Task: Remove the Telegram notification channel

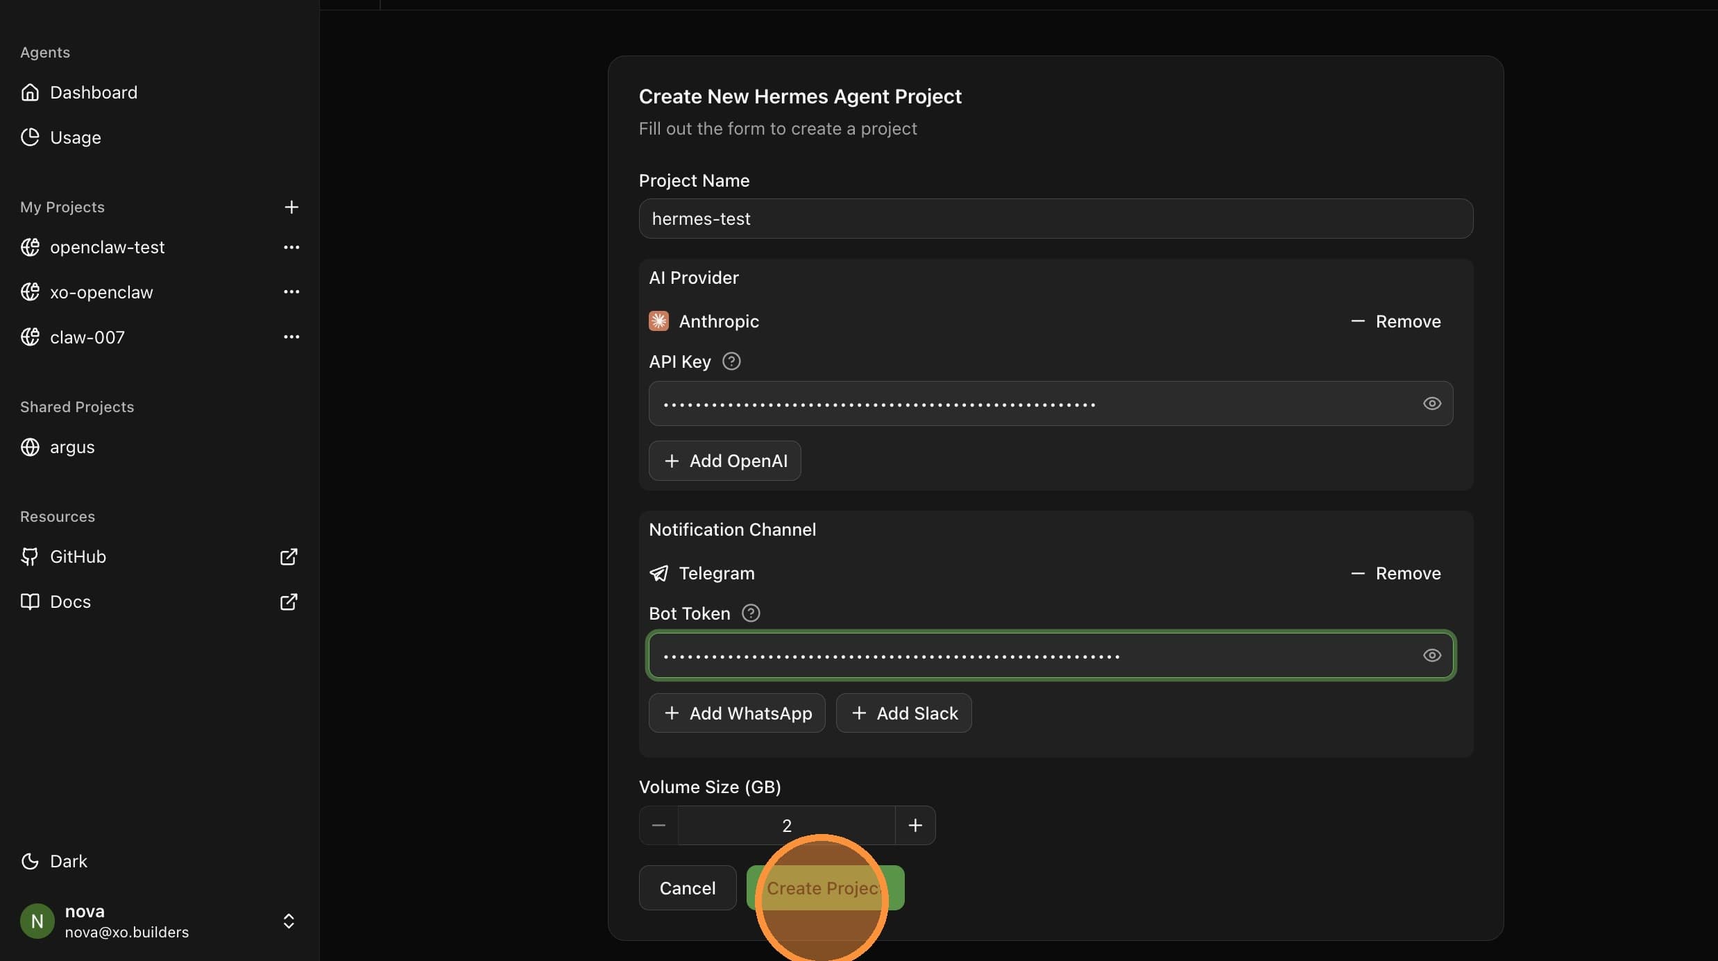Action: tap(1395, 573)
